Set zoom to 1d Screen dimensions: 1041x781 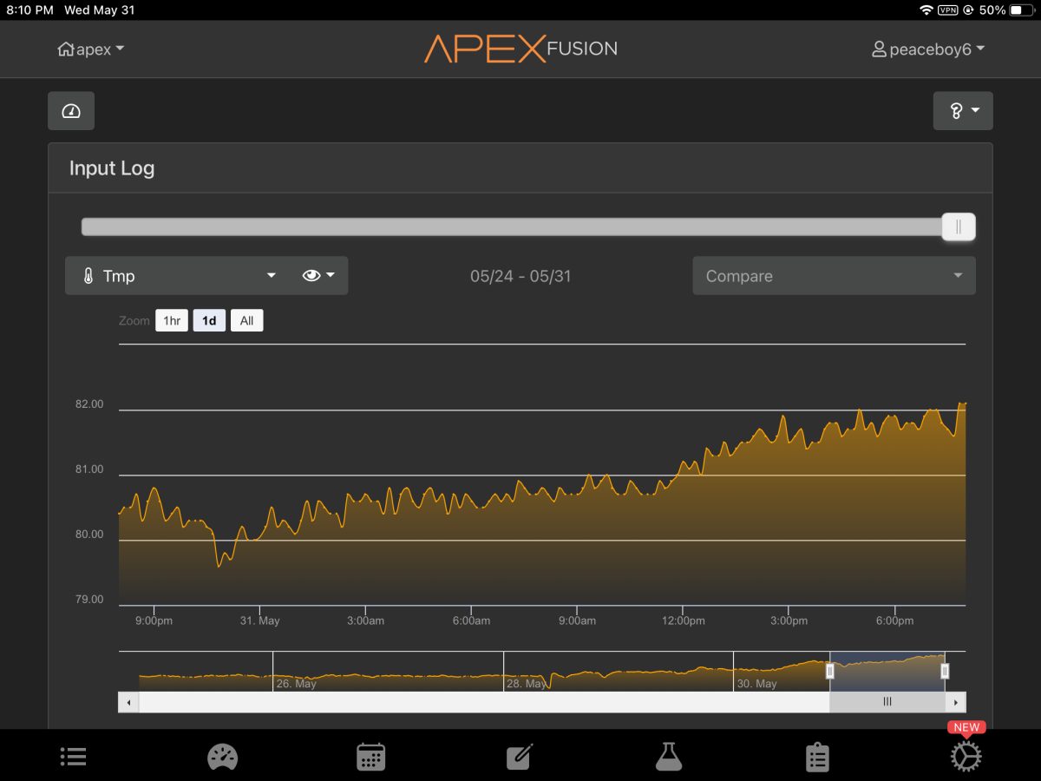click(209, 321)
